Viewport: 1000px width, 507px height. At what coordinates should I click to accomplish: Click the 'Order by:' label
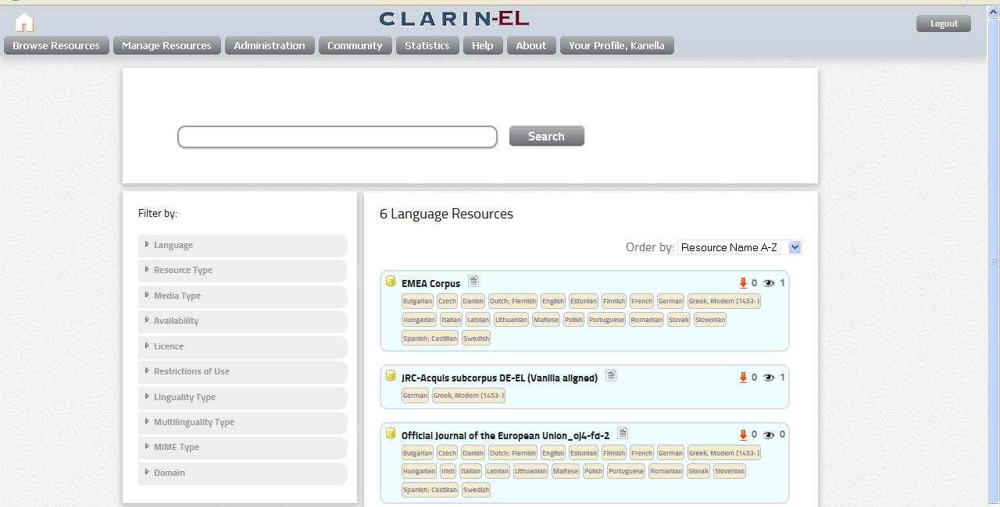tap(650, 247)
